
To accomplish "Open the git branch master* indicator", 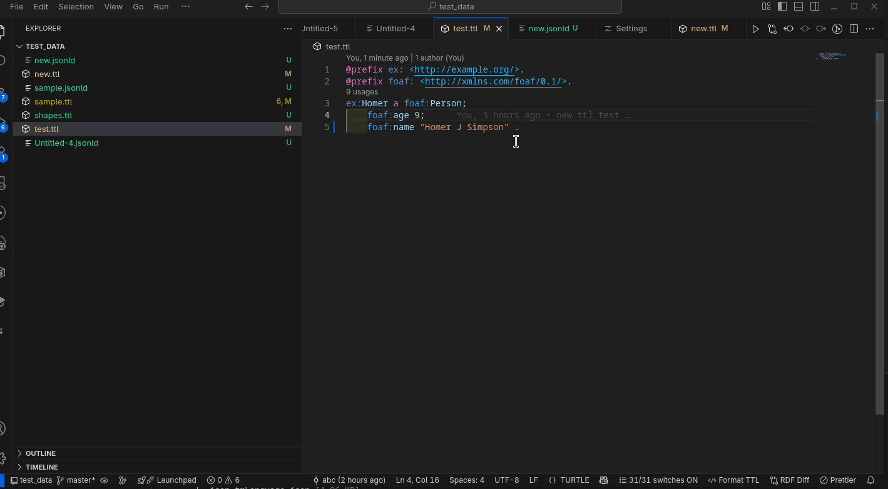I will click(76, 480).
